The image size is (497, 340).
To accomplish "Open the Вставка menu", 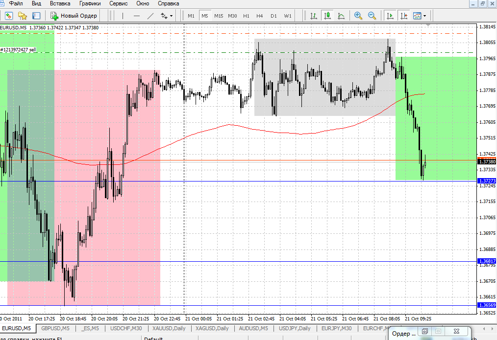I will 59,3.
